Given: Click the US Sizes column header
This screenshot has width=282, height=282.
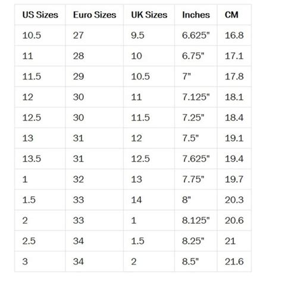Looking at the screenshot, I should [x=40, y=15].
